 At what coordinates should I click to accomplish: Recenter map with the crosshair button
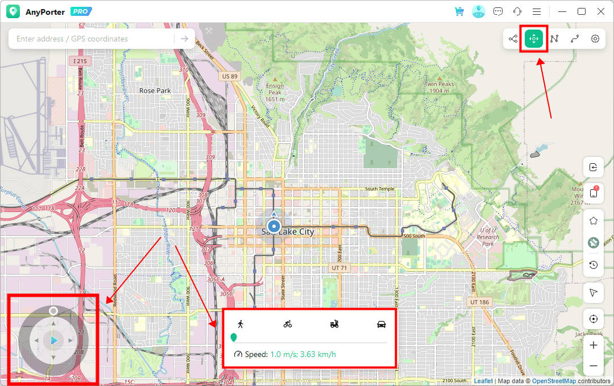(x=593, y=319)
